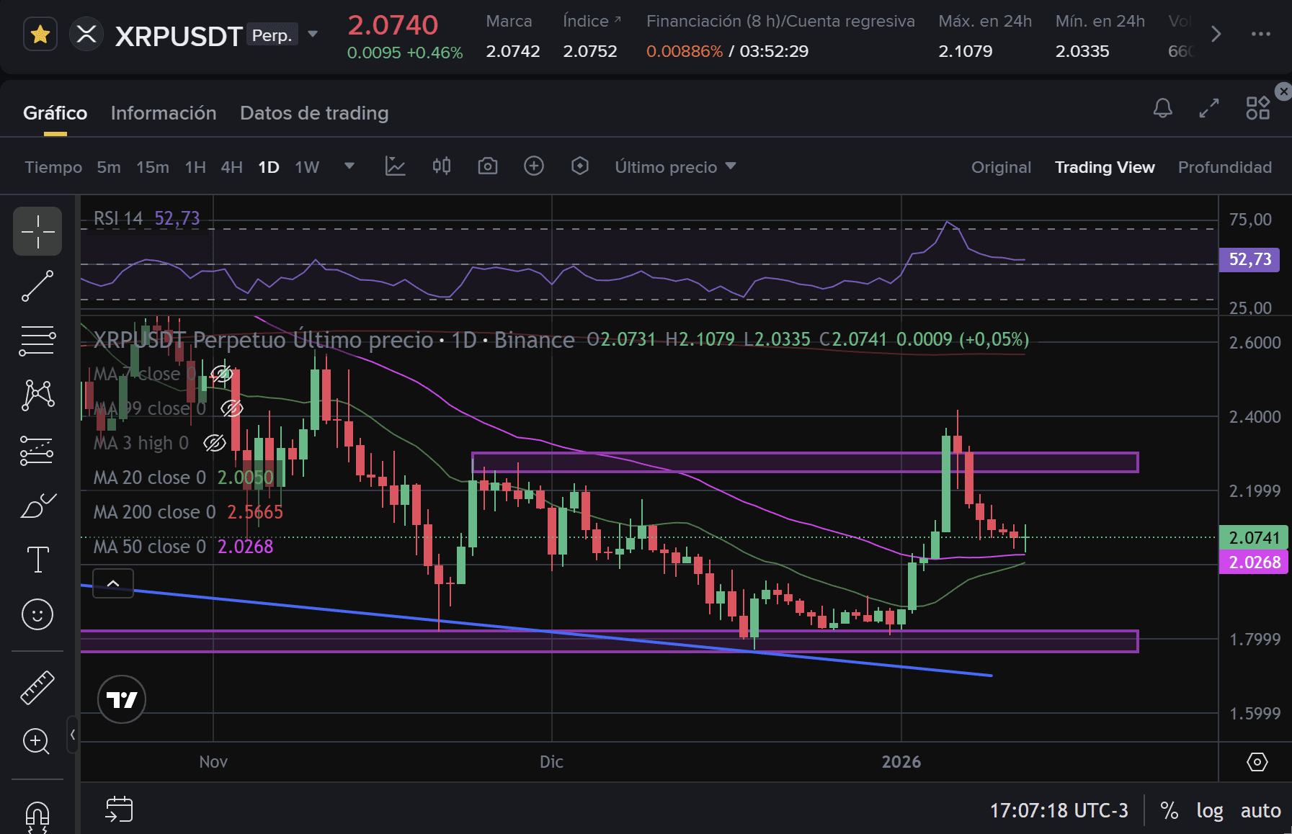Collapse the indicator legend with chevron
Screen dimensions: 1292x834
click(x=113, y=583)
